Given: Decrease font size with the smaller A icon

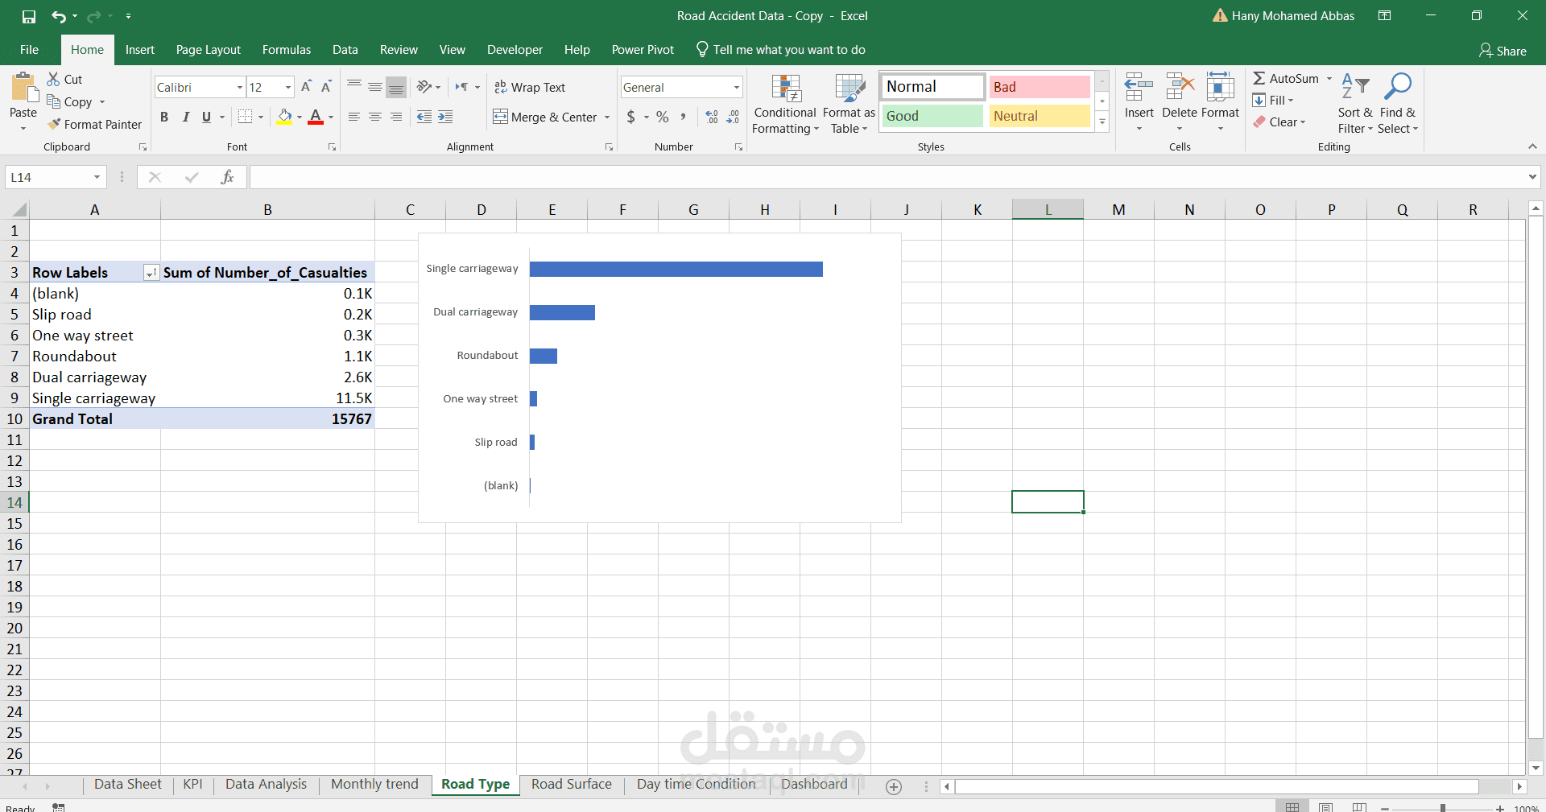Looking at the screenshot, I should point(326,87).
